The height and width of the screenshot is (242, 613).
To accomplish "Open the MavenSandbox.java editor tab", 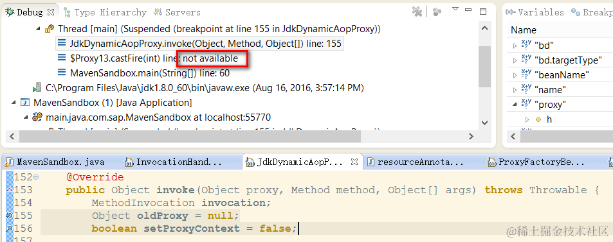I will pyautogui.click(x=55, y=162).
